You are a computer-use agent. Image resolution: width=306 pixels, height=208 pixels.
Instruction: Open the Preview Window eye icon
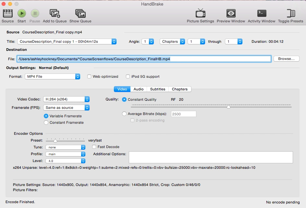tap(231, 13)
